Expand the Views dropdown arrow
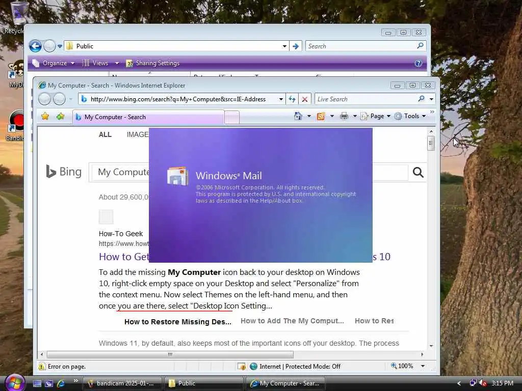 click(117, 63)
